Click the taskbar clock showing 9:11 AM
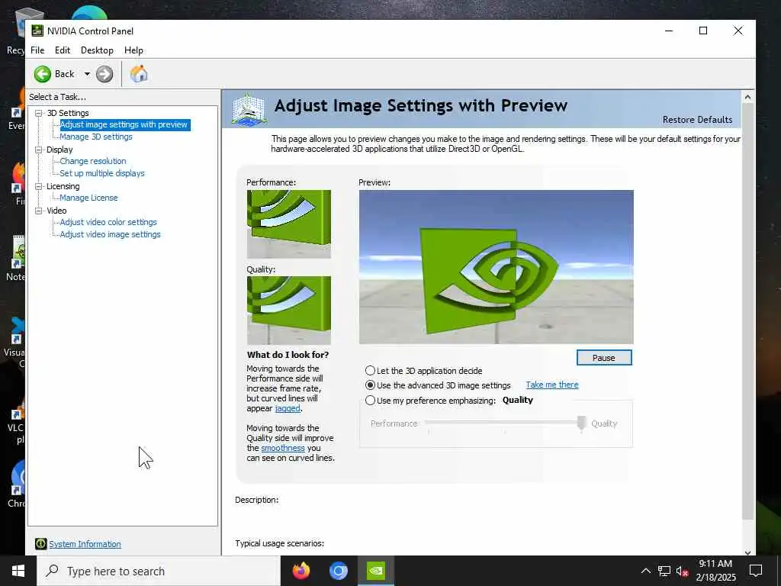 click(715, 571)
